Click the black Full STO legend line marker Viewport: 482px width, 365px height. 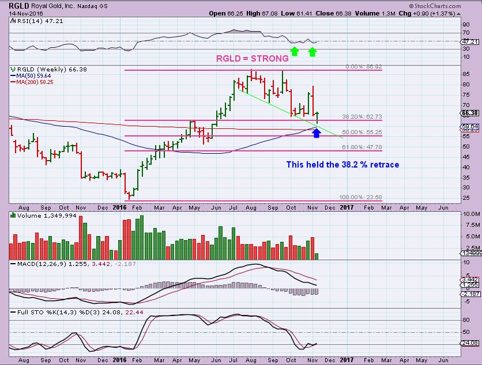[13, 312]
